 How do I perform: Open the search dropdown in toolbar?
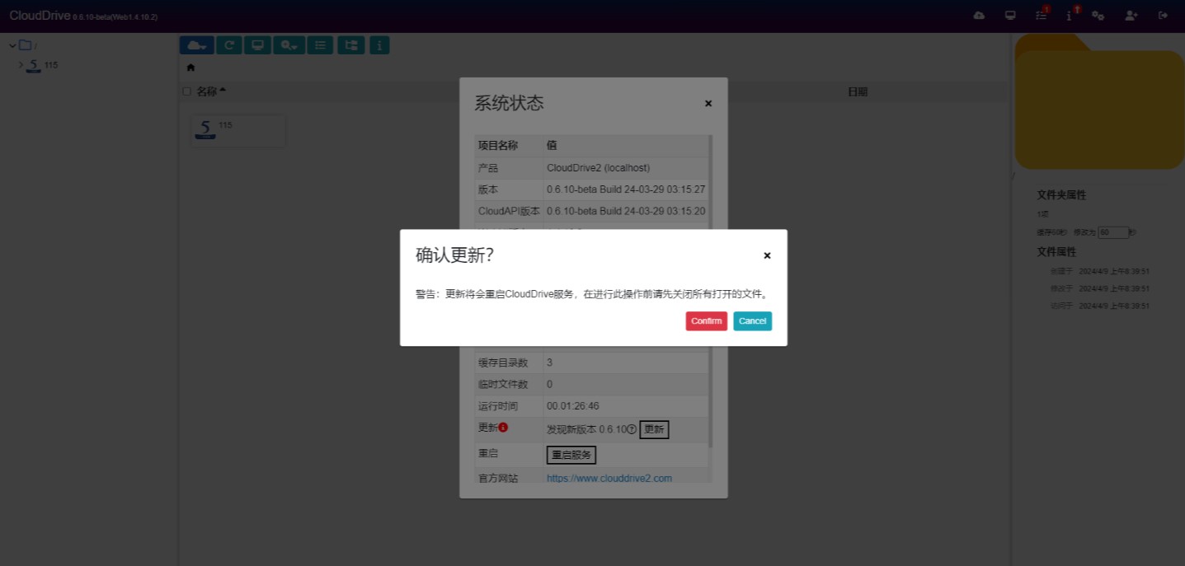[x=289, y=45]
